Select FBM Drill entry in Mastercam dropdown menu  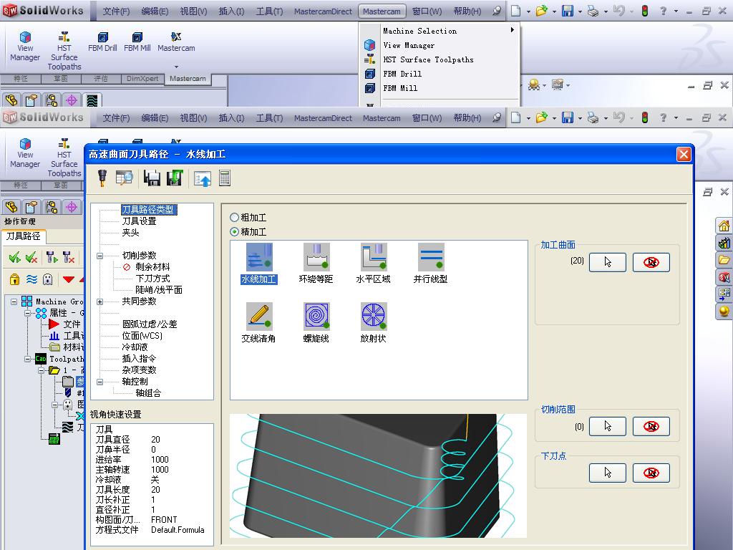click(402, 74)
